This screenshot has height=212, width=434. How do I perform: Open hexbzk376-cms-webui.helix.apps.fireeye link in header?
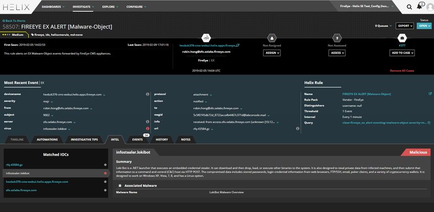coord(208,45)
